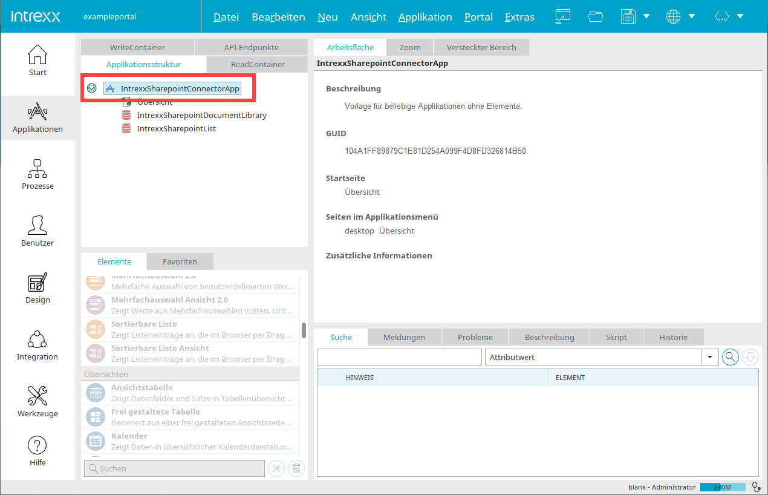Select the Applikationsstruktur tab
768x495 pixels.
click(x=143, y=64)
